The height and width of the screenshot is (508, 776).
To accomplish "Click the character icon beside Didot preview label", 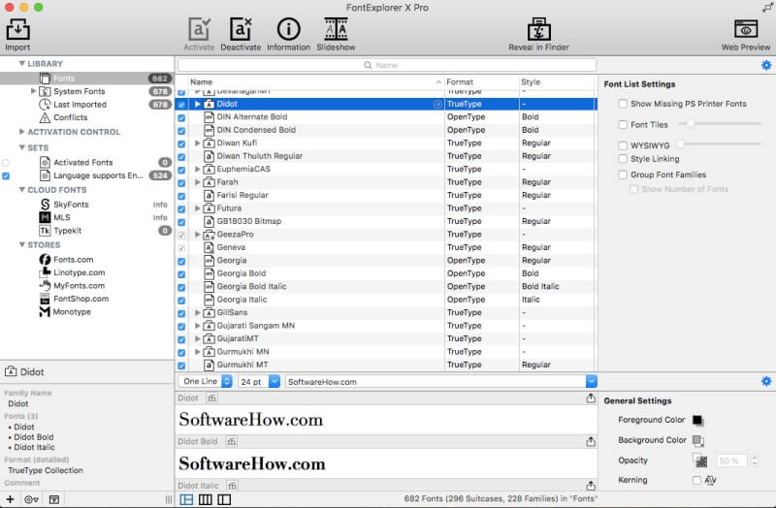I will [x=212, y=397].
